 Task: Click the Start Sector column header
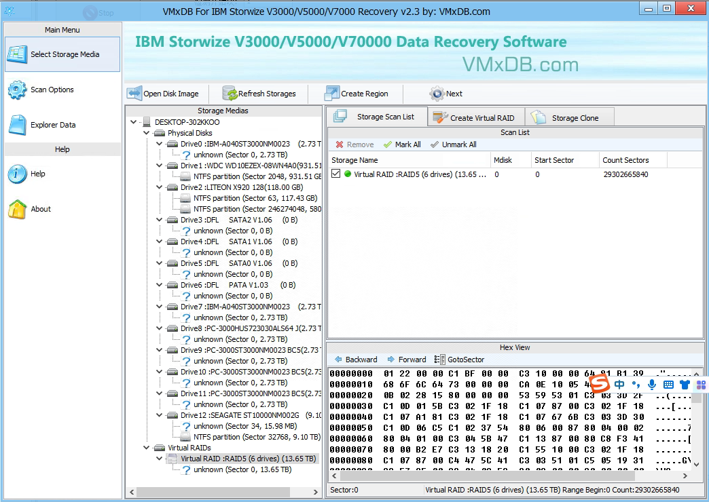click(565, 160)
